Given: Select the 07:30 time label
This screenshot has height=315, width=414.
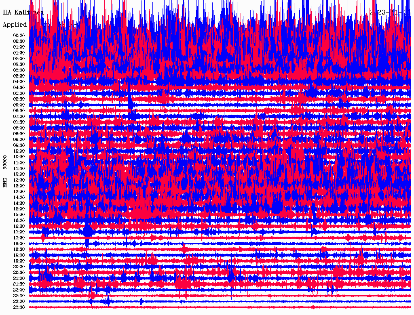Looking at the screenshot, I should point(19,122).
